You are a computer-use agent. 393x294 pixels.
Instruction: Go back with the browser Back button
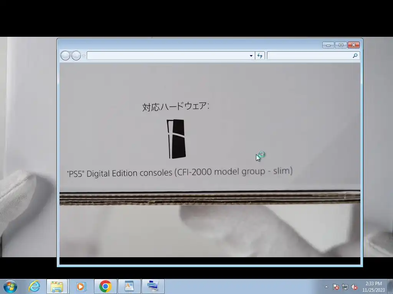pos(65,56)
